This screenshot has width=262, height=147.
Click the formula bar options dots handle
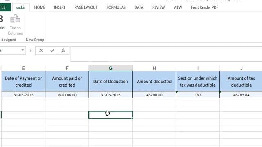[x=31, y=51]
